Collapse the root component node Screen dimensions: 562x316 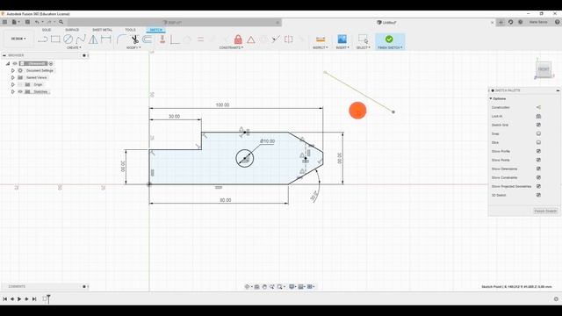tap(8, 63)
